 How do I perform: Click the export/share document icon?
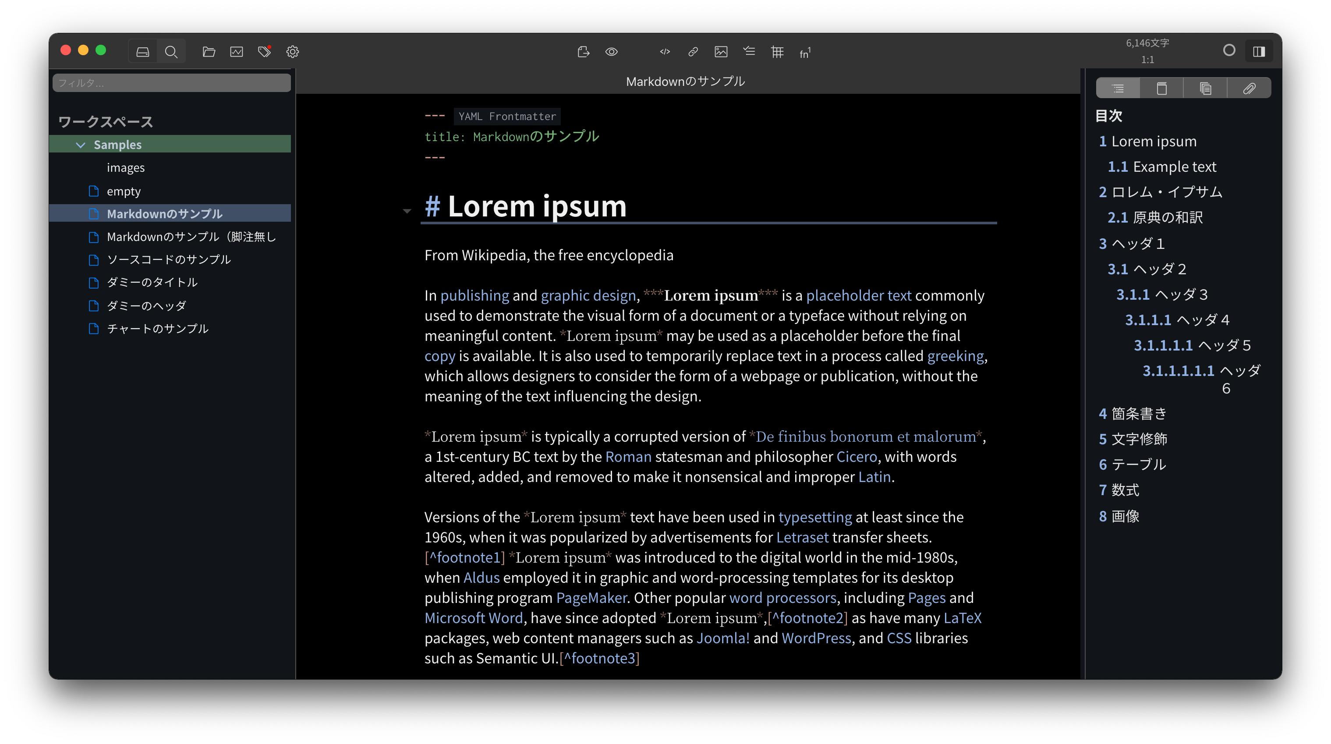[x=583, y=52]
